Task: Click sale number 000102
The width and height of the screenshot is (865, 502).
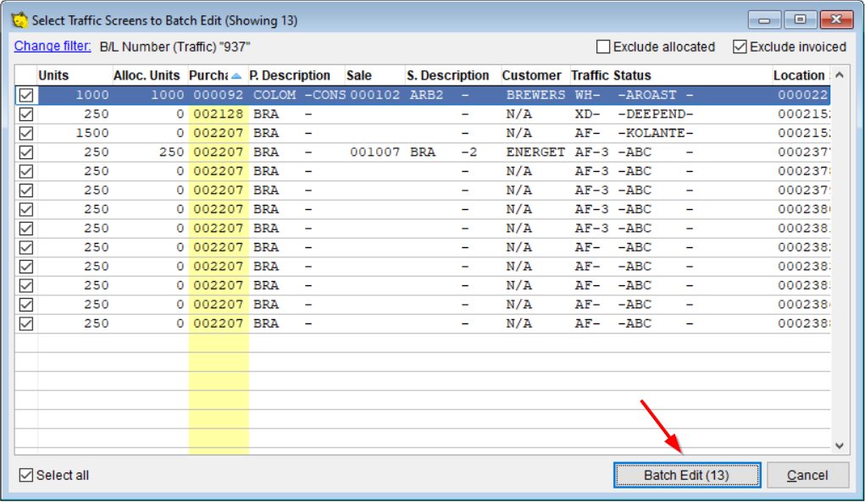Action: tap(375, 96)
